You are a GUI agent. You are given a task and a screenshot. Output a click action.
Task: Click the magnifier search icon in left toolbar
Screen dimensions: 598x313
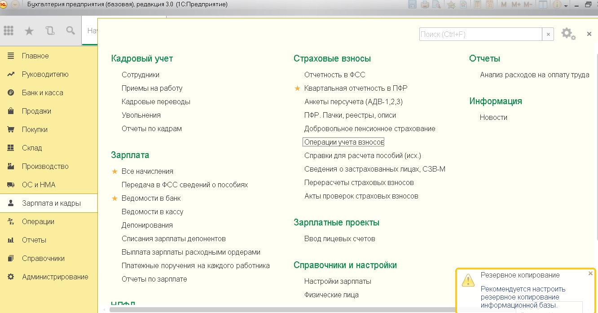pos(70,31)
